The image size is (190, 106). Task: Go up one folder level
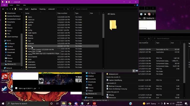click(x=12, y=9)
